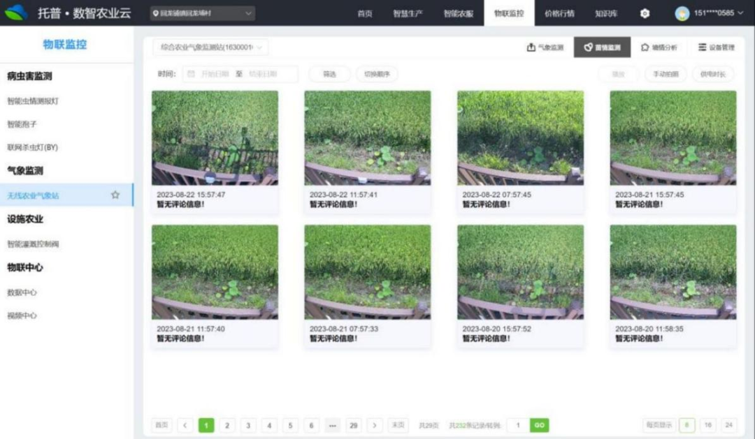Click the user avatar icon
Screen dimensions: 755x439
[x=682, y=13]
